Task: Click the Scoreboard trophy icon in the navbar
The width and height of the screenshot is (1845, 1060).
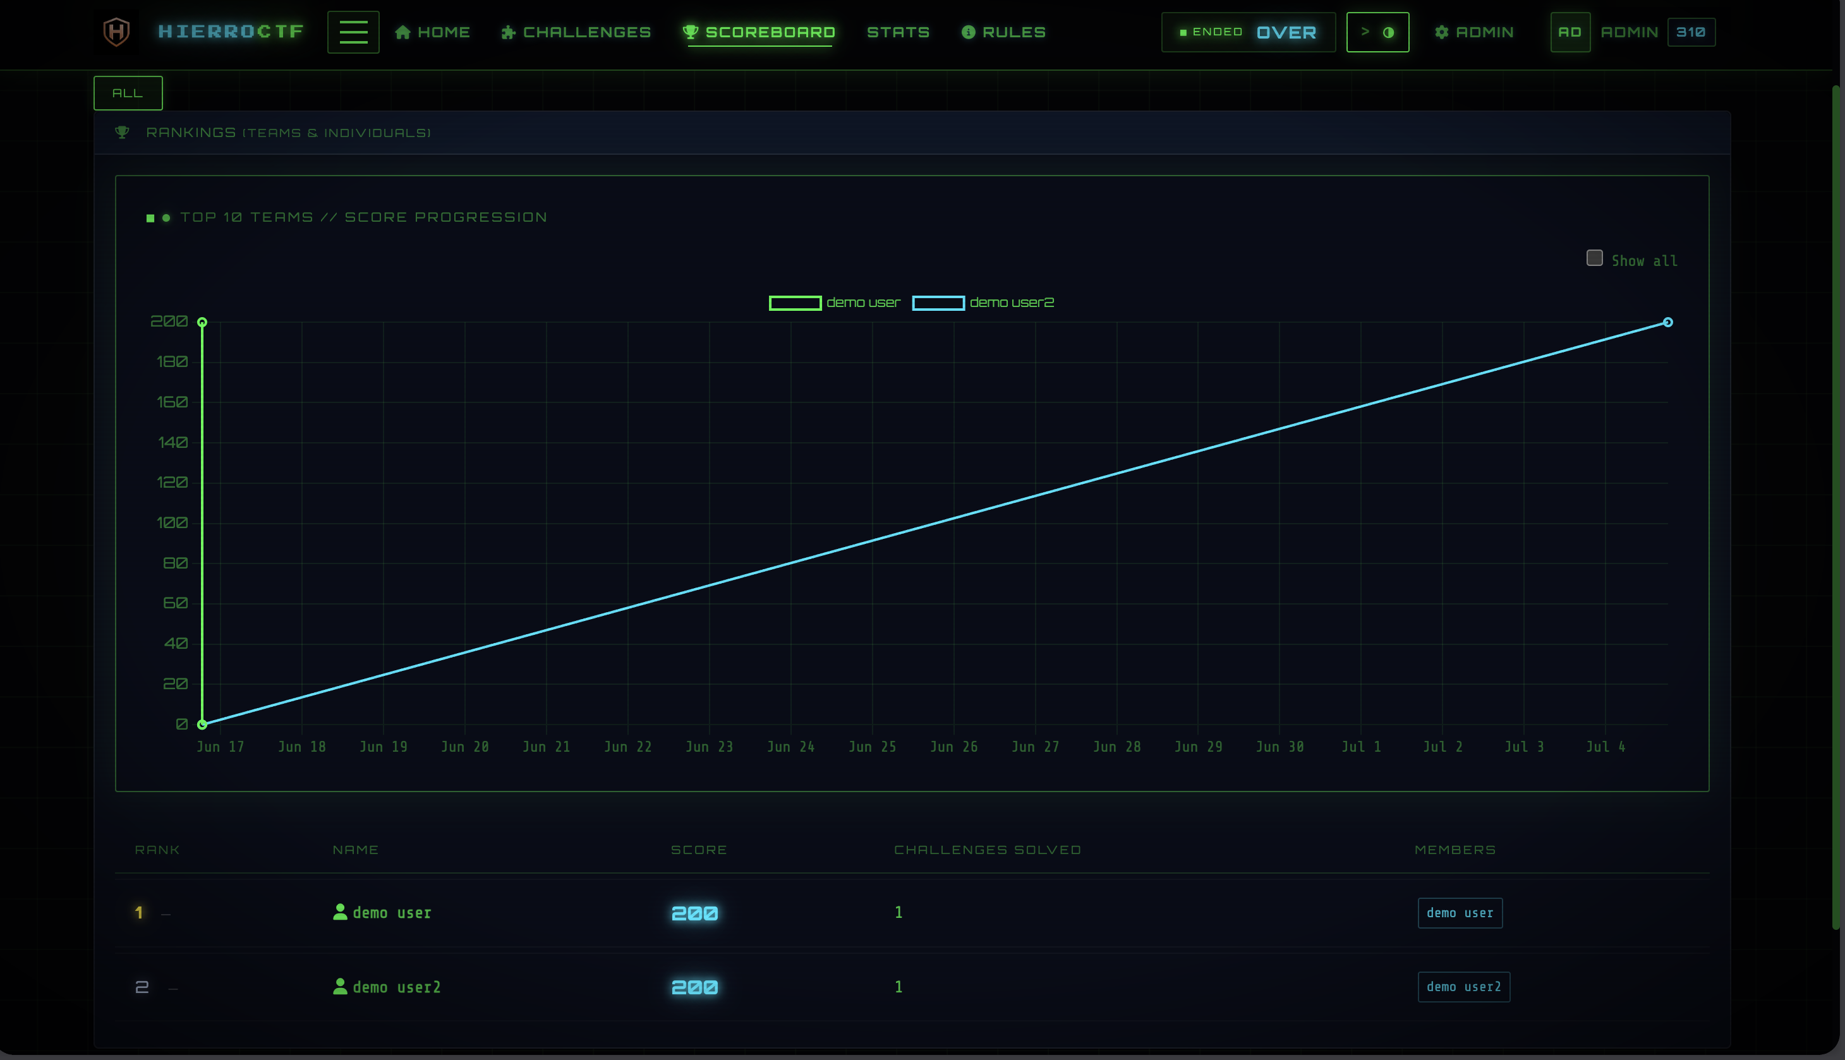Action: click(x=690, y=32)
